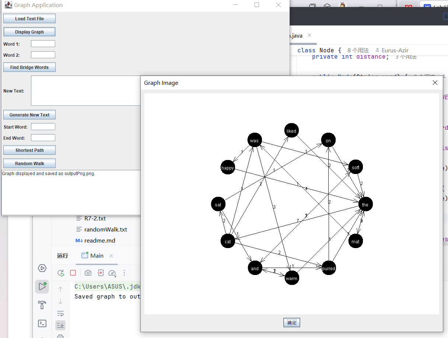Click the 'and' node in the graph
This screenshot has width=448, height=338.
point(255,268)
